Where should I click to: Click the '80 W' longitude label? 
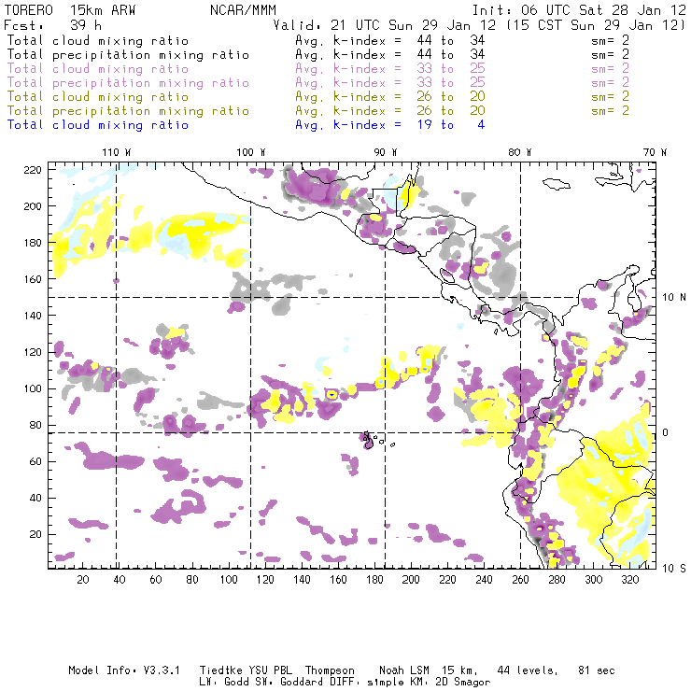click(x=519, y=152)
